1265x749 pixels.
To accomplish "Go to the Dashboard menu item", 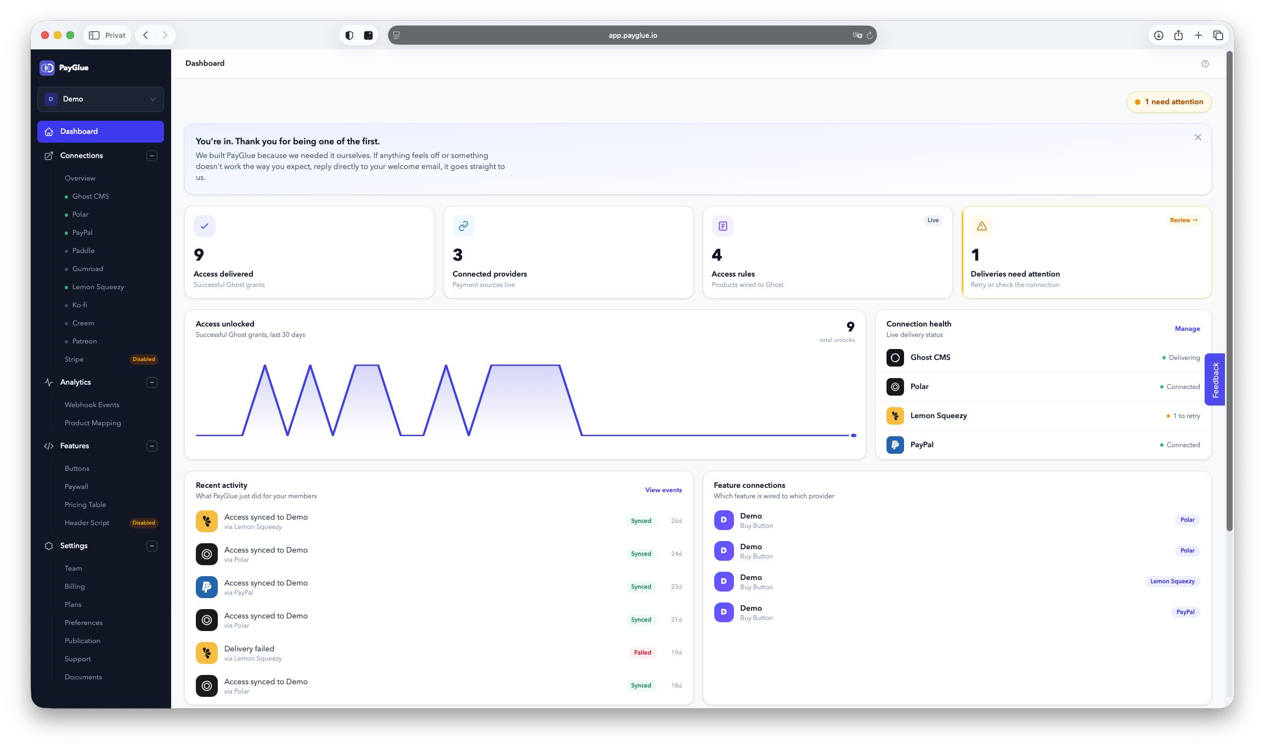I will tap(101, 132).
